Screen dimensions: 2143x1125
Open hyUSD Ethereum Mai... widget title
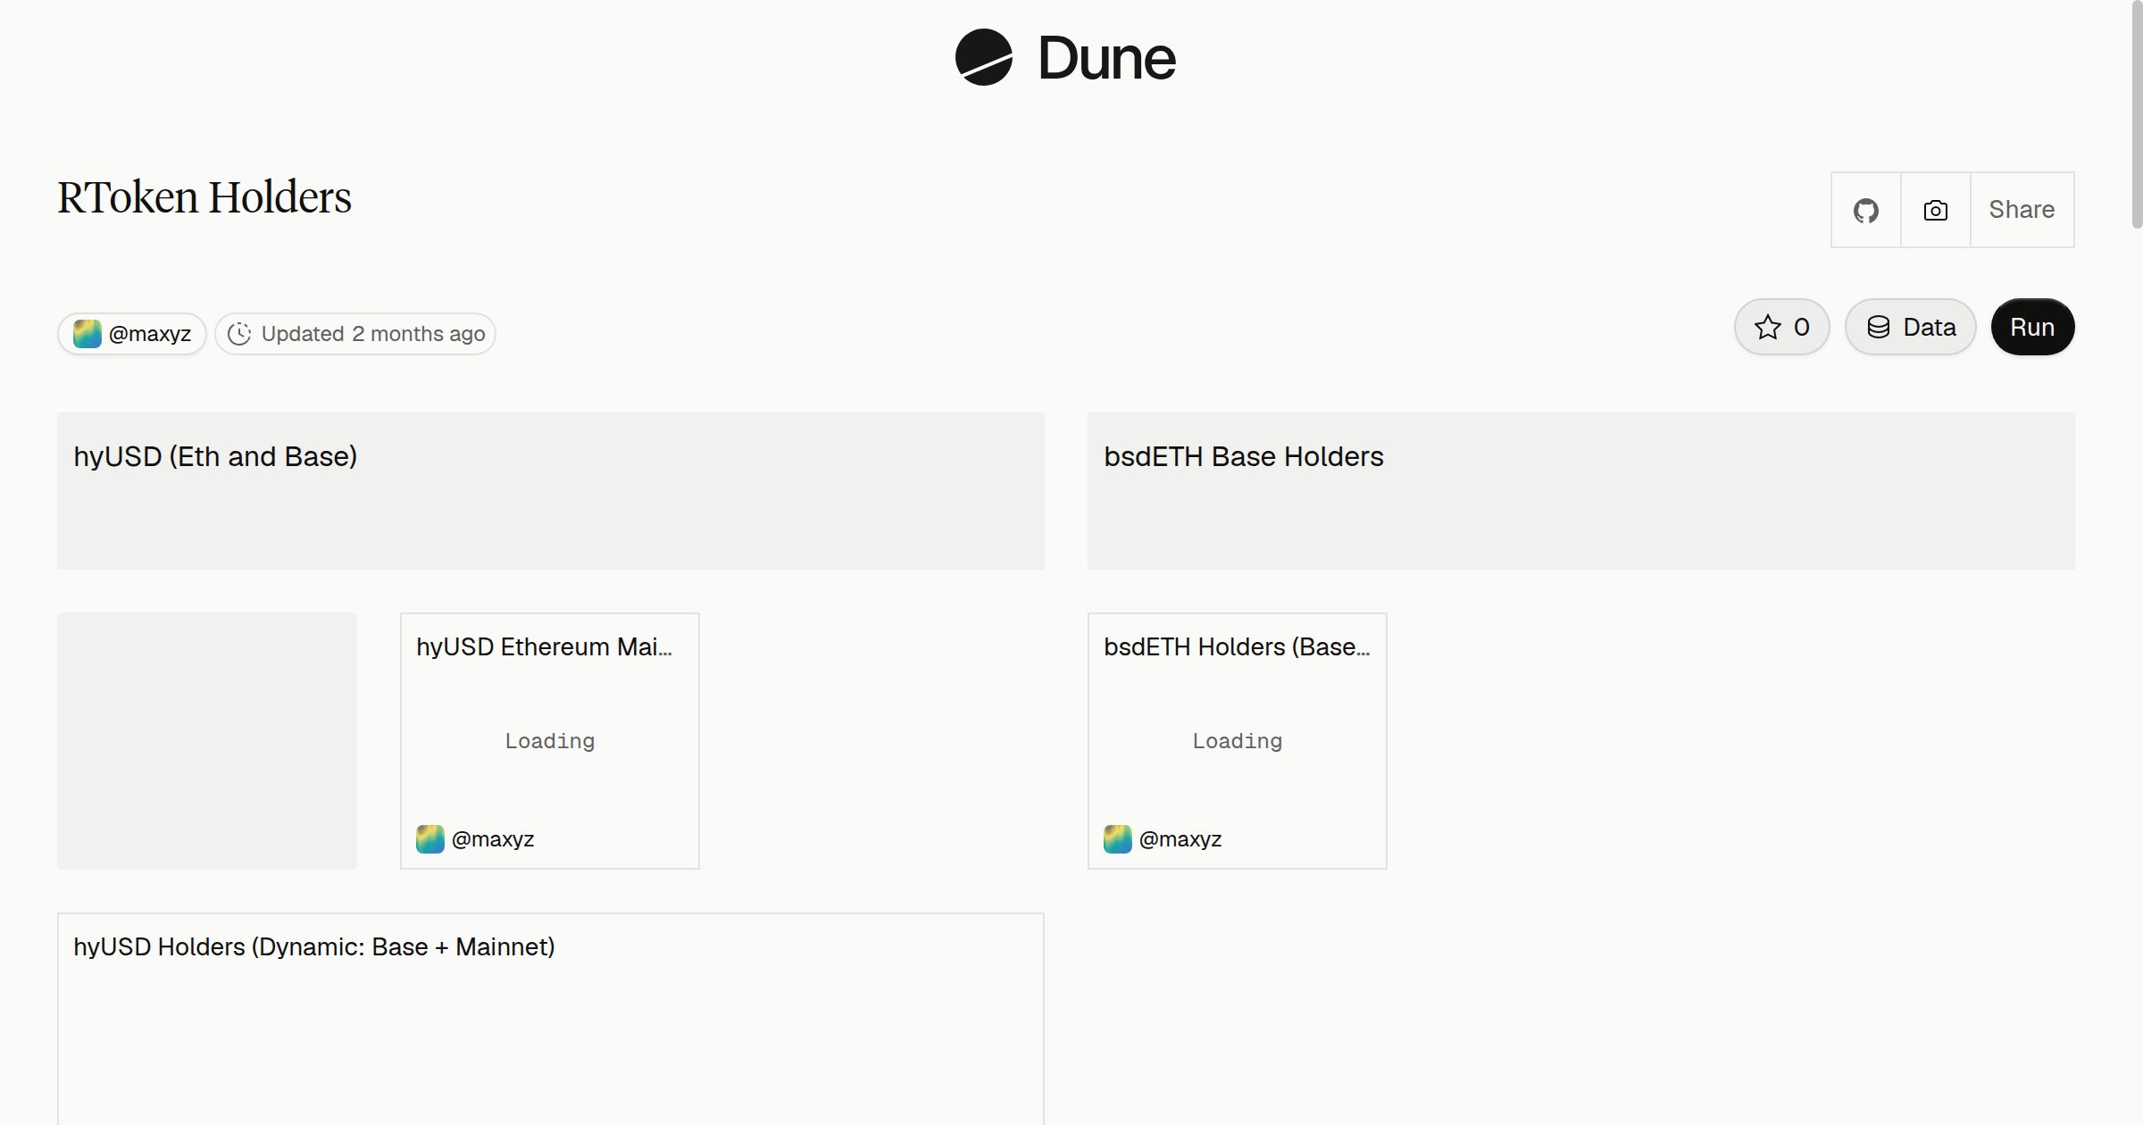coord(544,647)
